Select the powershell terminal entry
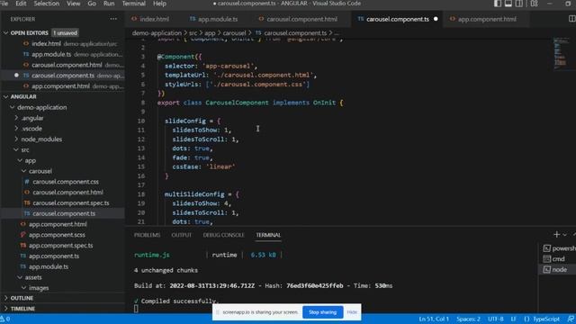Image resolution: width=576 pixels, height=324 pixels. (x=559, y=248)
